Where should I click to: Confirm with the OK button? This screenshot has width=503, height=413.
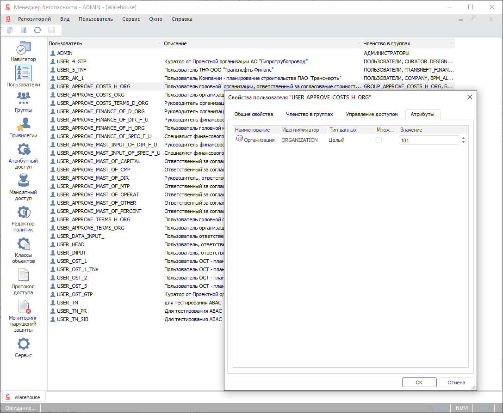(419, 382)
